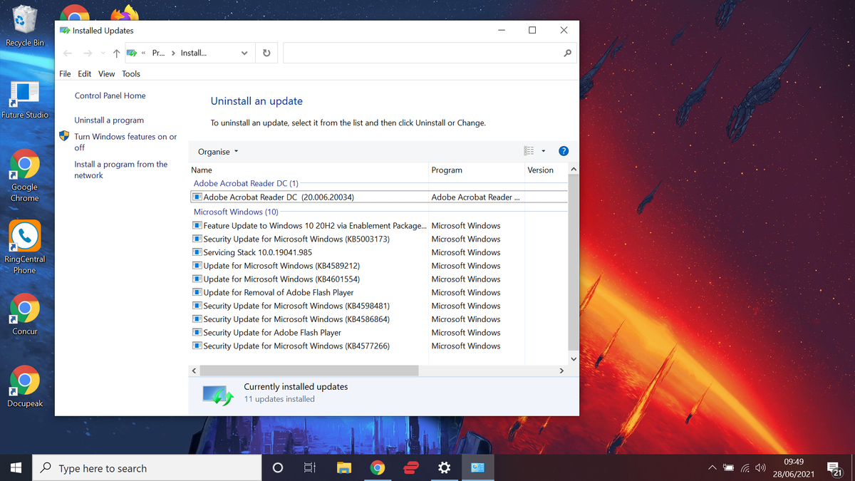Refresh the updates list
The height and width of the screenshot is (481, 855).
[266, 53]
